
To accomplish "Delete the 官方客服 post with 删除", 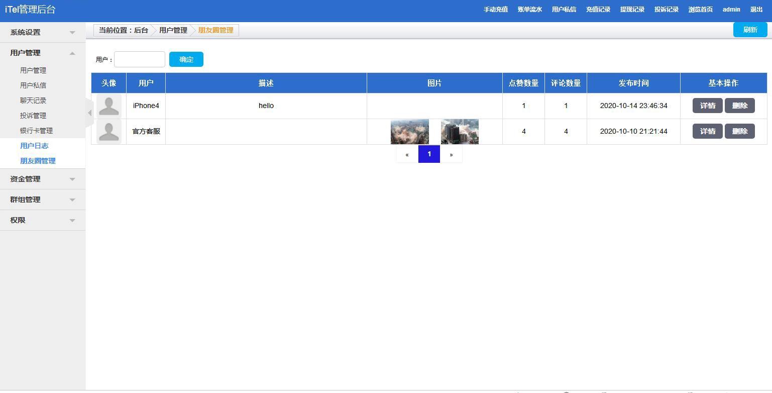I will pos(740,131).
